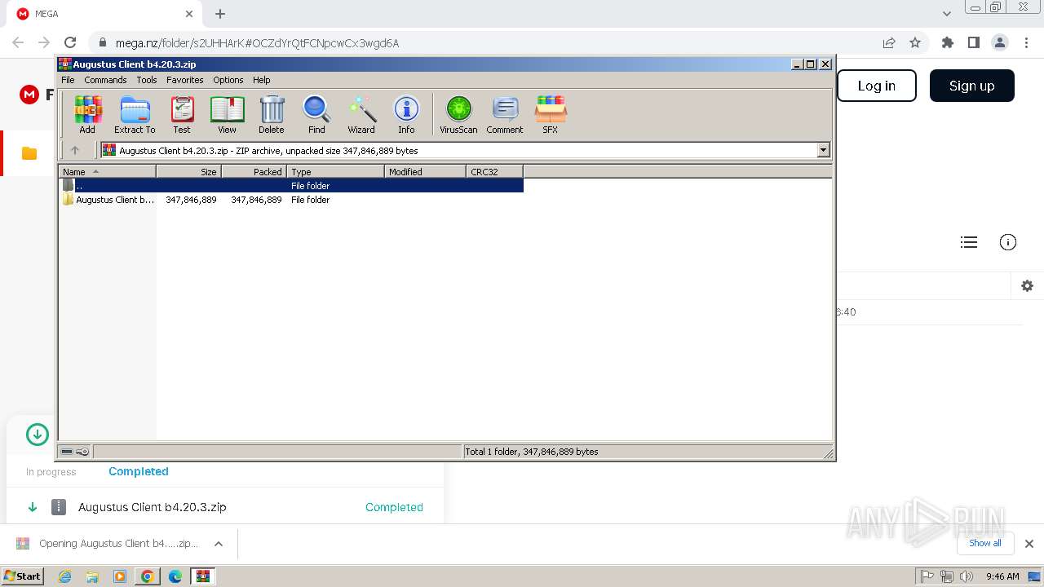Select the Augustus Client b4.20.3.zip transfer row

[225, 506]
